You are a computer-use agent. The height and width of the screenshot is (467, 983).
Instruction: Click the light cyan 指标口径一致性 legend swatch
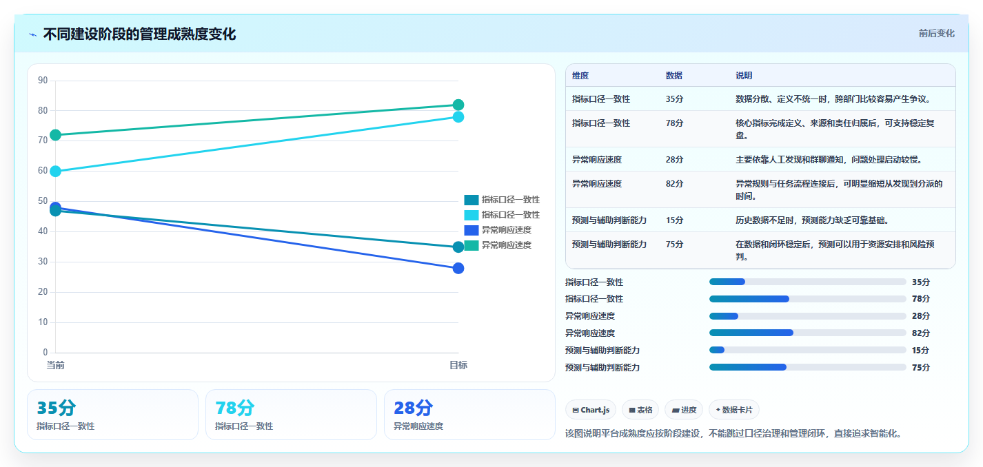[x=472, y=215]
